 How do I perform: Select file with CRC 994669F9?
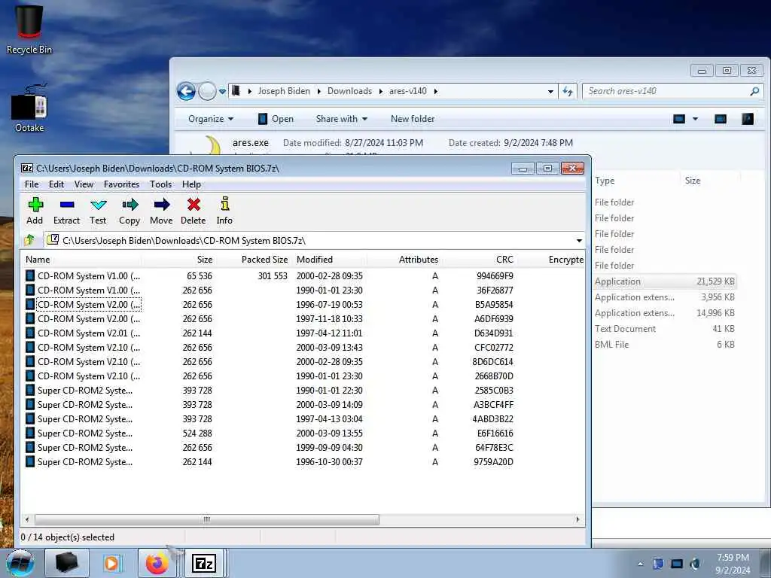click(x=89, y=275)
